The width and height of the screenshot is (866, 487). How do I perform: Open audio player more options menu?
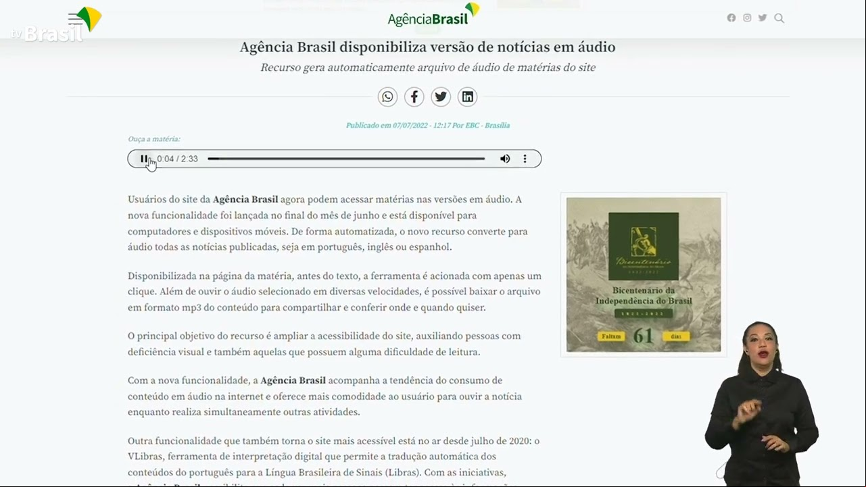click(525, 159)
